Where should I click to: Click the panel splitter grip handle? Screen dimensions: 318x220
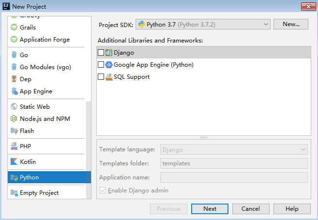[204, 137]
